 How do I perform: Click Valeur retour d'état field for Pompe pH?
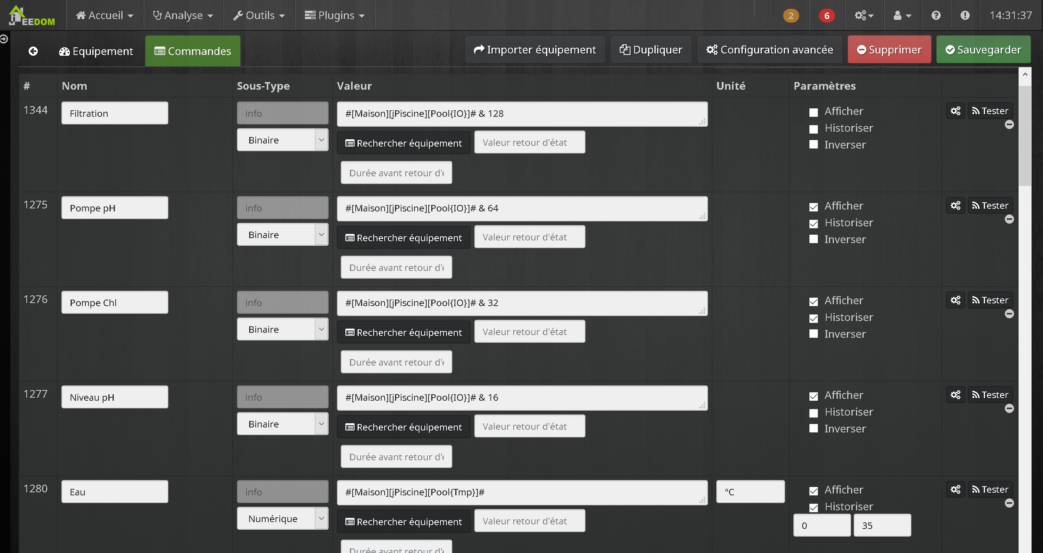(x=530, y=237)
